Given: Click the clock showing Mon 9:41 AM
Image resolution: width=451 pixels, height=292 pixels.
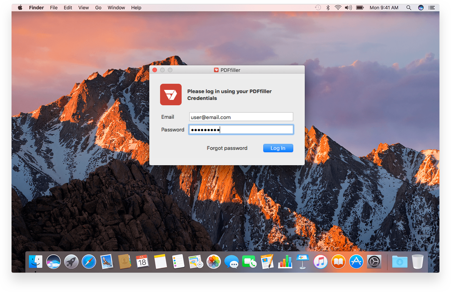Looking at the screenshot, I should (x=384, y=8).
